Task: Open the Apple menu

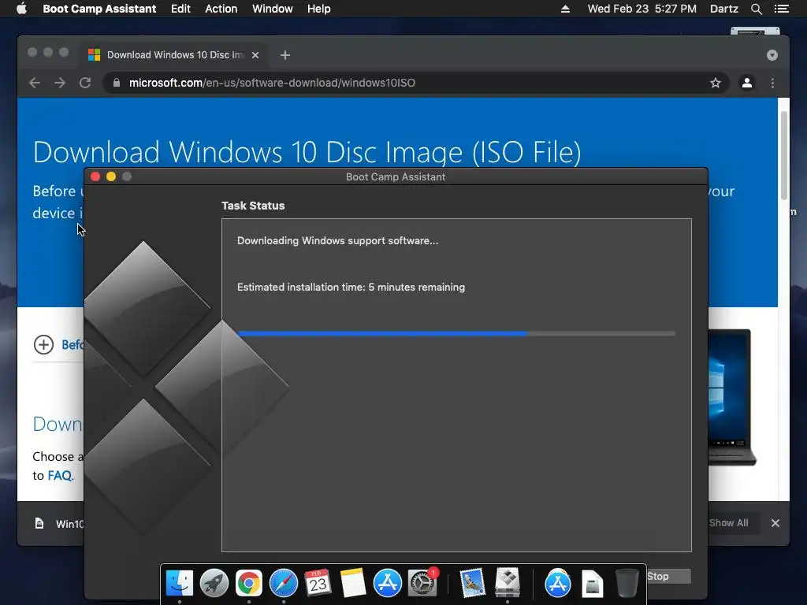Action: pyautogui.click(x=21, y=9)
